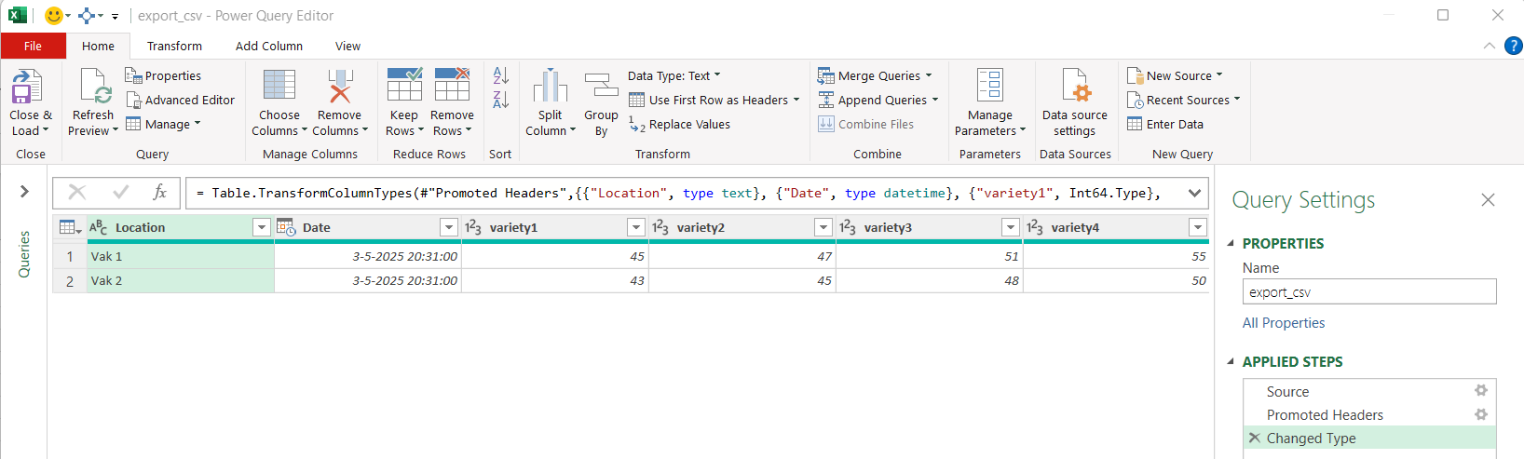Collapse the ribbon
1524x459 pixels.
1489,46
